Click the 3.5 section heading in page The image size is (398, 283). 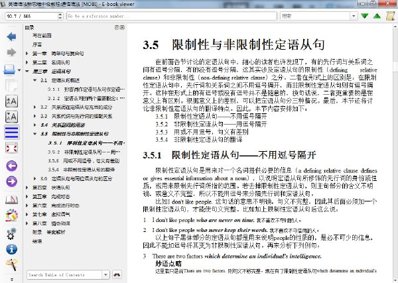point(233,44)
